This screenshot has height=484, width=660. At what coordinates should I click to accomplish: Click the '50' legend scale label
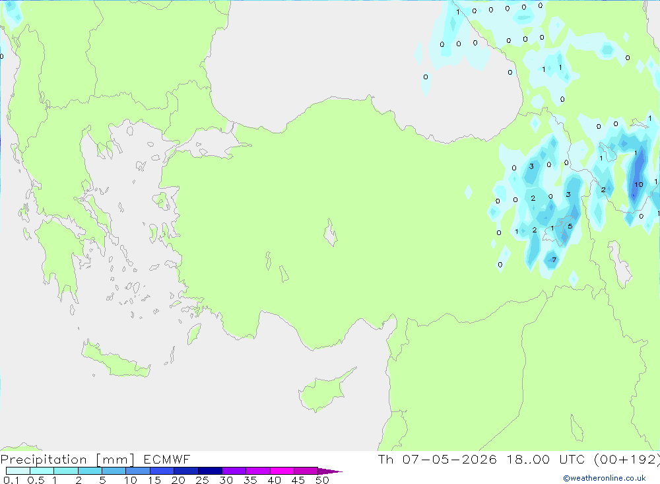322,480
